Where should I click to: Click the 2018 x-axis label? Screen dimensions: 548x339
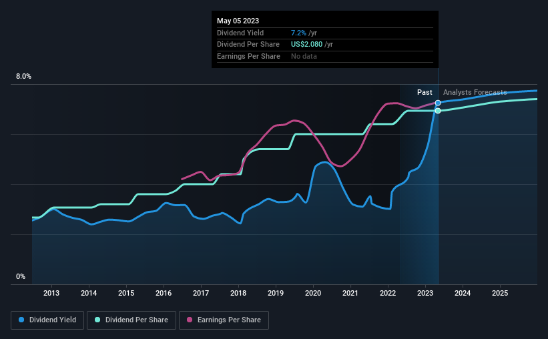(x=238, y=293)
